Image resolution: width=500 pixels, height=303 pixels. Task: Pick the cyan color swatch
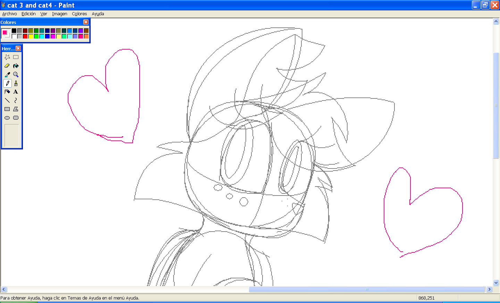[42, 36]
